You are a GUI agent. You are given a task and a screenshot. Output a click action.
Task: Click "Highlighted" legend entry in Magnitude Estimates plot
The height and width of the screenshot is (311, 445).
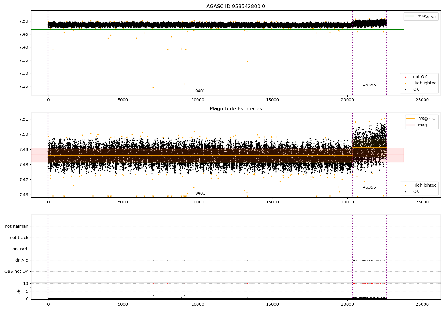425,185
